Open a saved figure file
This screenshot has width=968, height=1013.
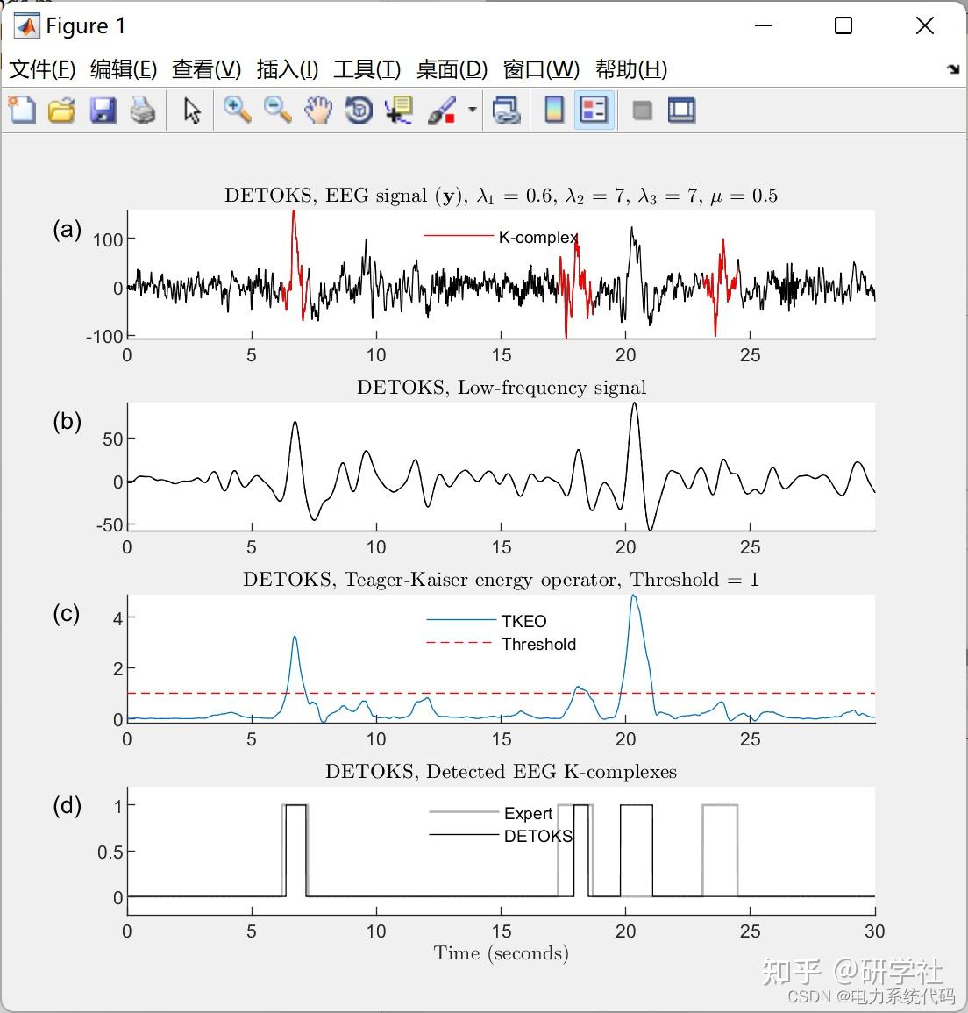[61, 110]
